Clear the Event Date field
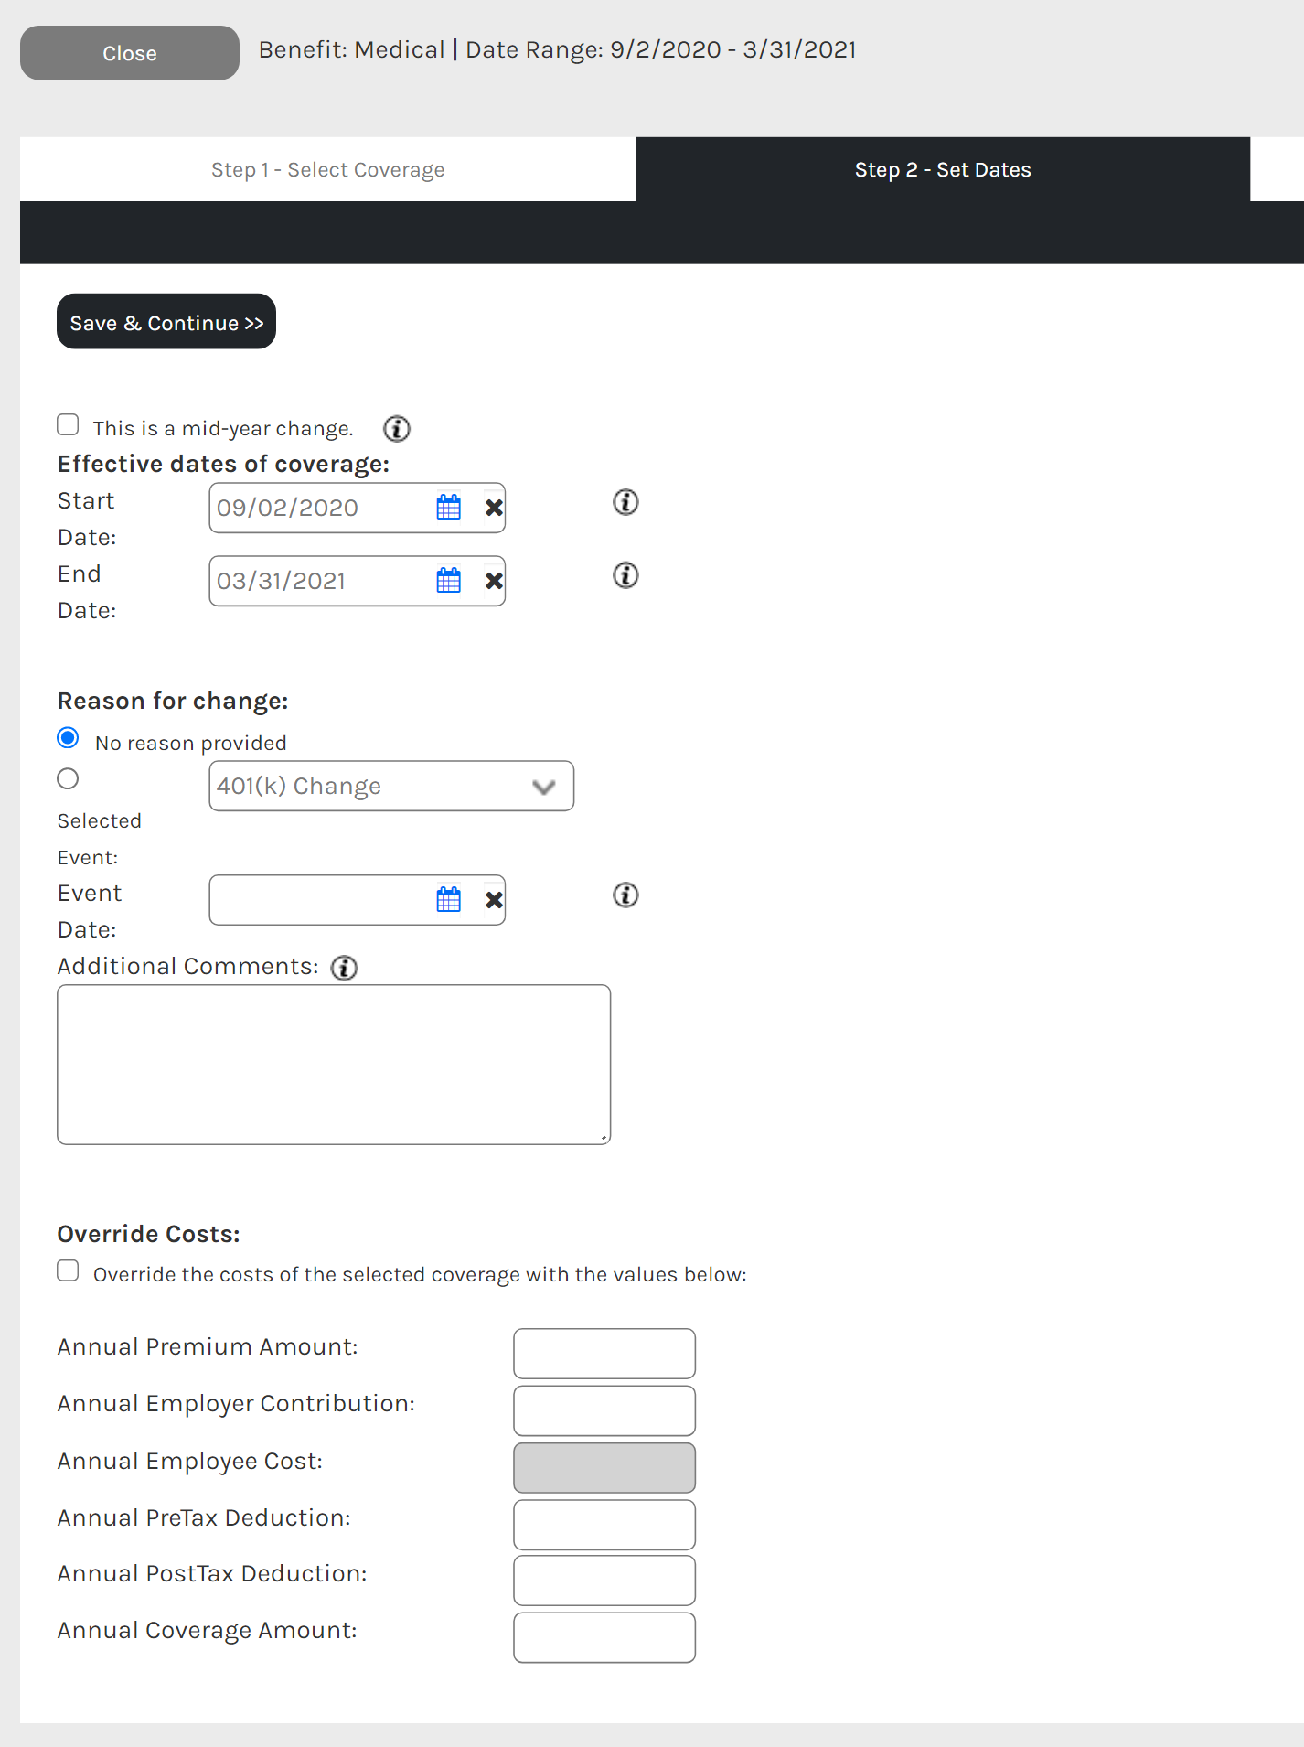The width and height of the screenshot is (1304, 1747). point(494,900)
